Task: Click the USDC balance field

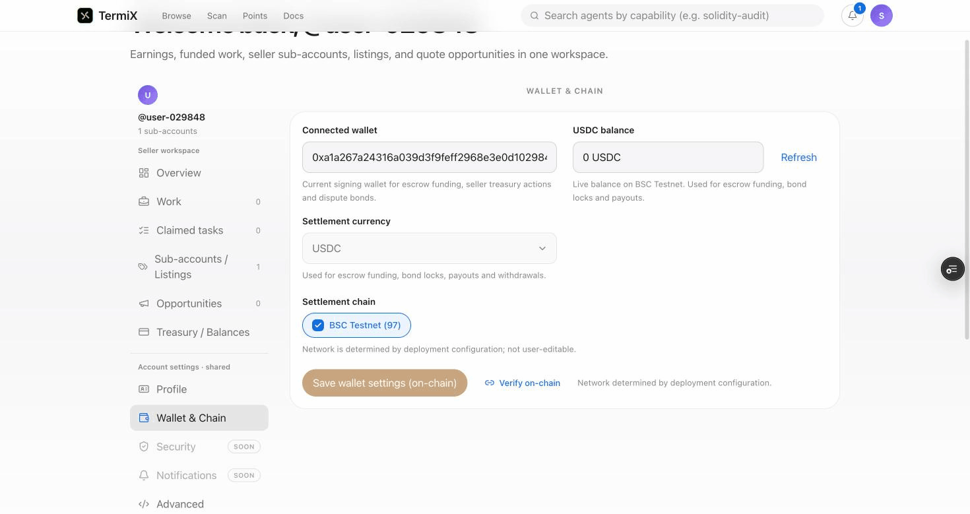Action: pos(668,157)
